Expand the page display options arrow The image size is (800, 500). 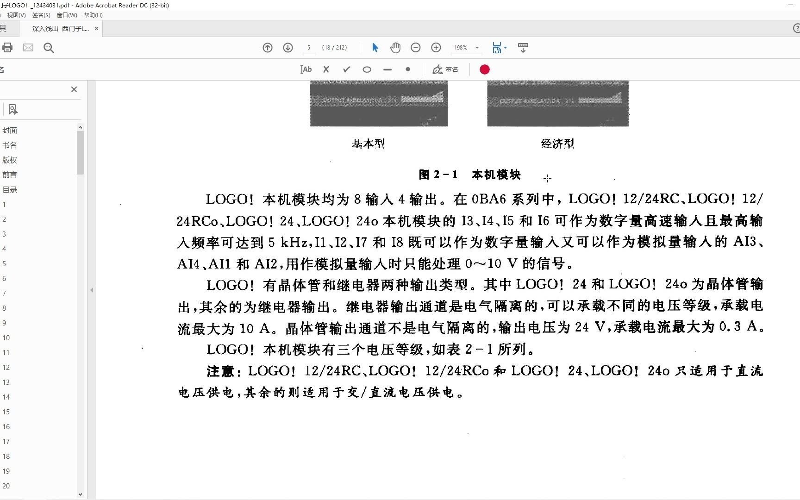(505, 47)
